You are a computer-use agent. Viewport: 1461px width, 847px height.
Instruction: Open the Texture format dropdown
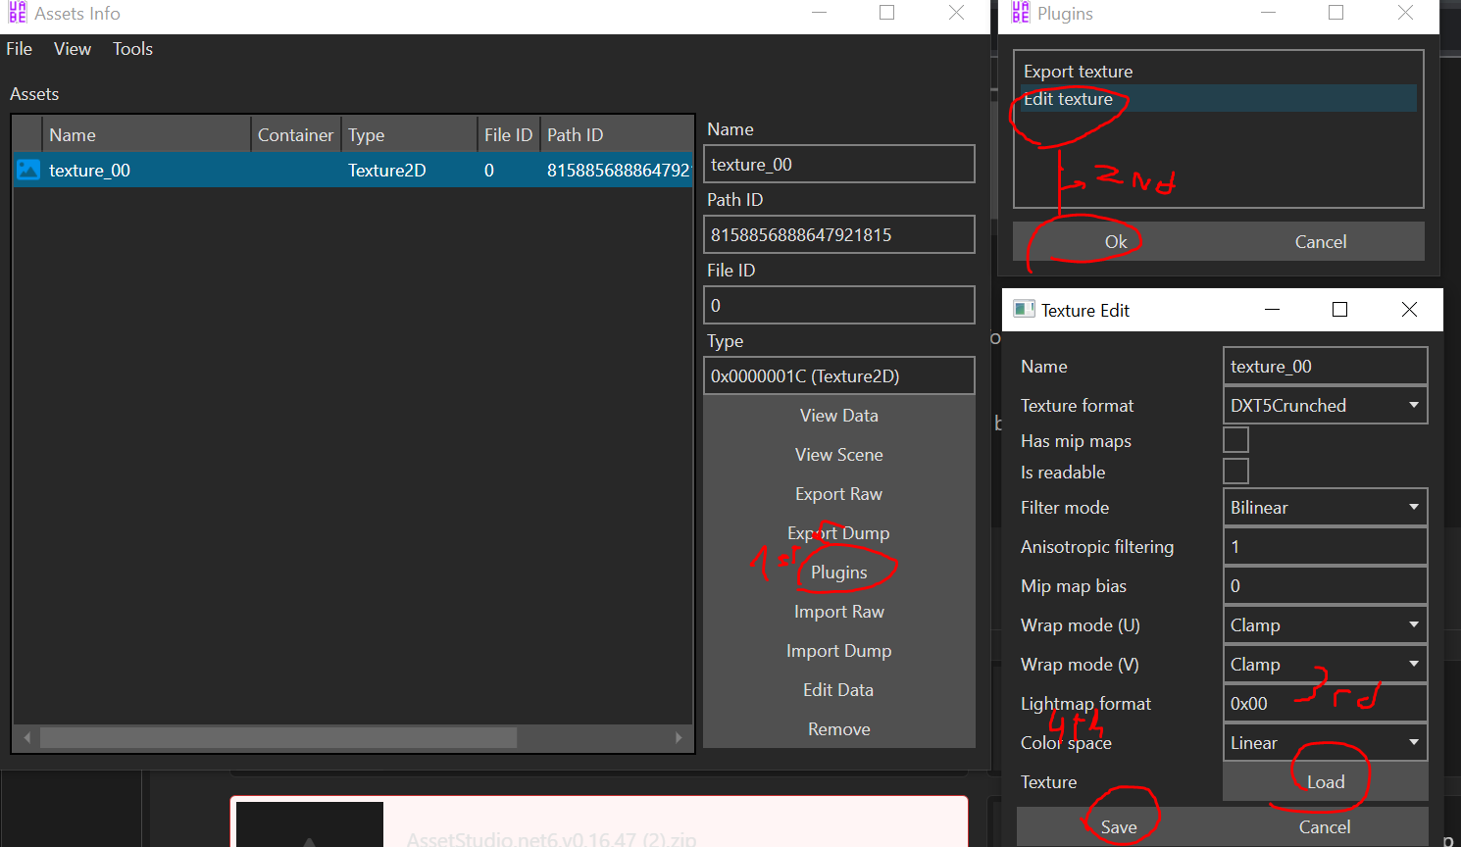(x=1325, y=405)
